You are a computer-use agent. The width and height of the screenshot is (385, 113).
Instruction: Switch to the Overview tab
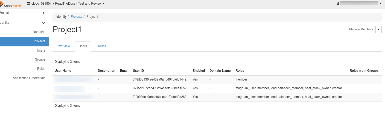click(x=63, y=46)
